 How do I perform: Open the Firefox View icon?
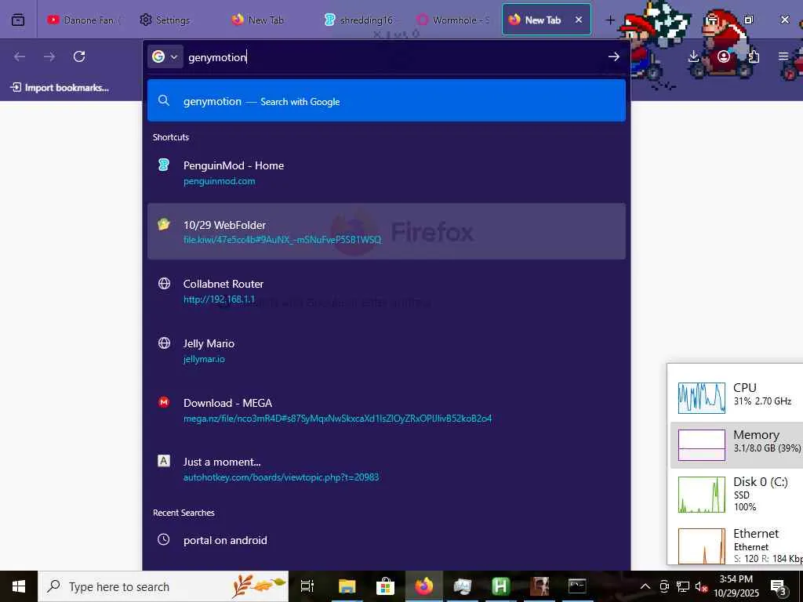point(18,20)
